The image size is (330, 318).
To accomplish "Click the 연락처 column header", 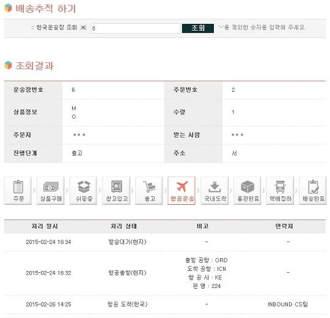I will [284, 226].
